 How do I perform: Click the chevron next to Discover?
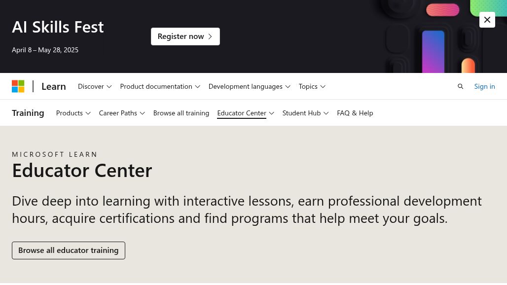coord(109,87)
